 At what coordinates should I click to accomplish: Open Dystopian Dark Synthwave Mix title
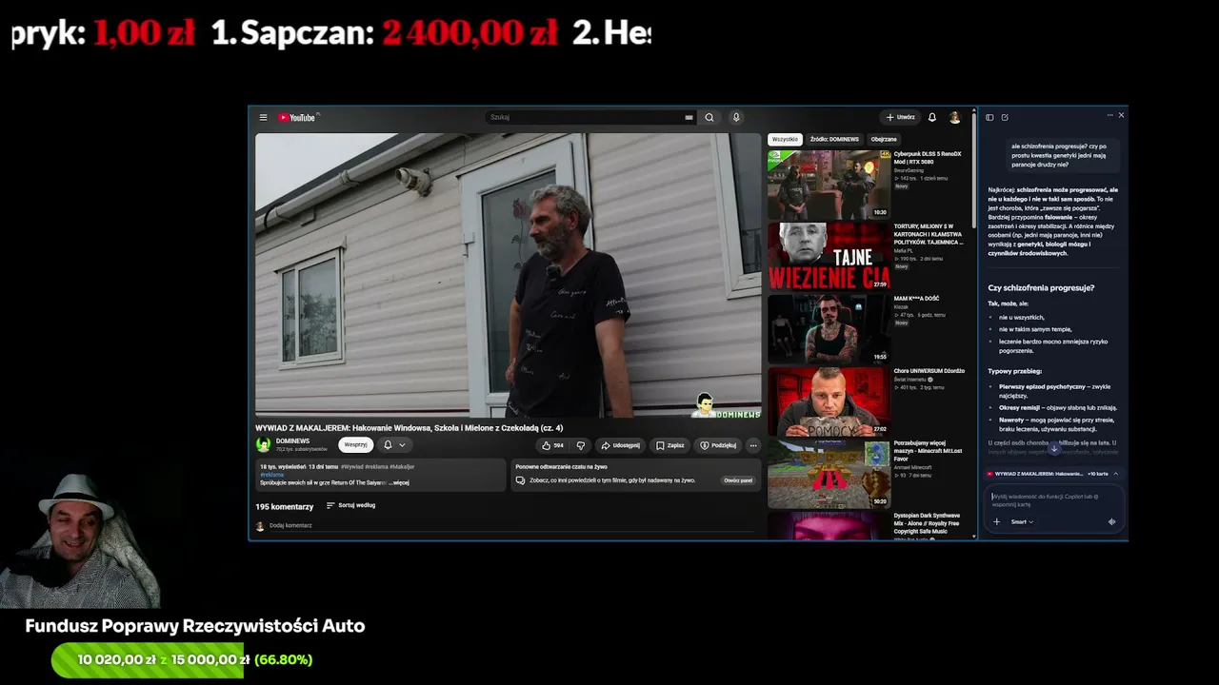tap(929, 523)
